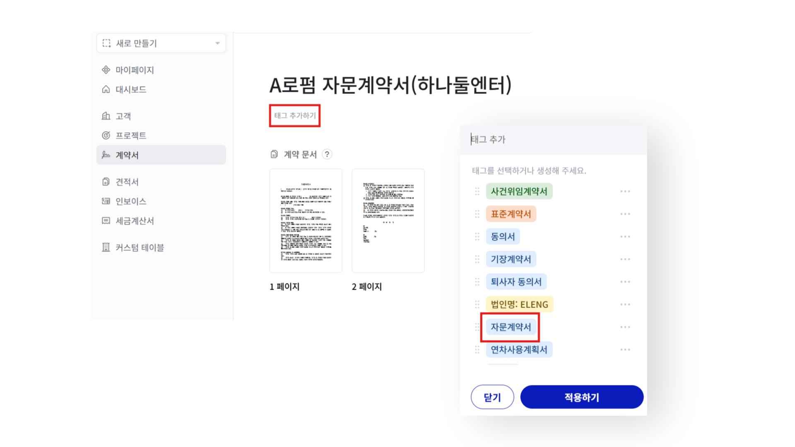Click the 계약 문서 section label
Screen dimensions: 795x447
300,154
